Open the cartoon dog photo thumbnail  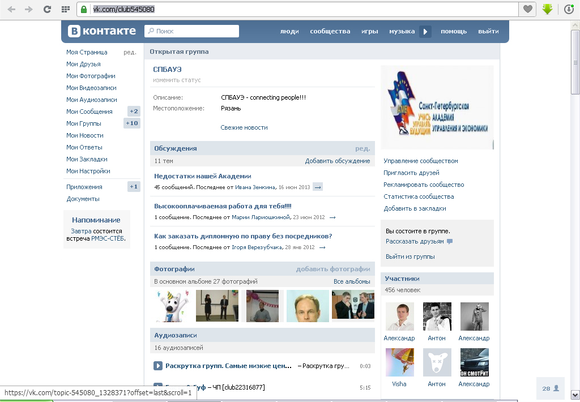[x=172, y=306]
